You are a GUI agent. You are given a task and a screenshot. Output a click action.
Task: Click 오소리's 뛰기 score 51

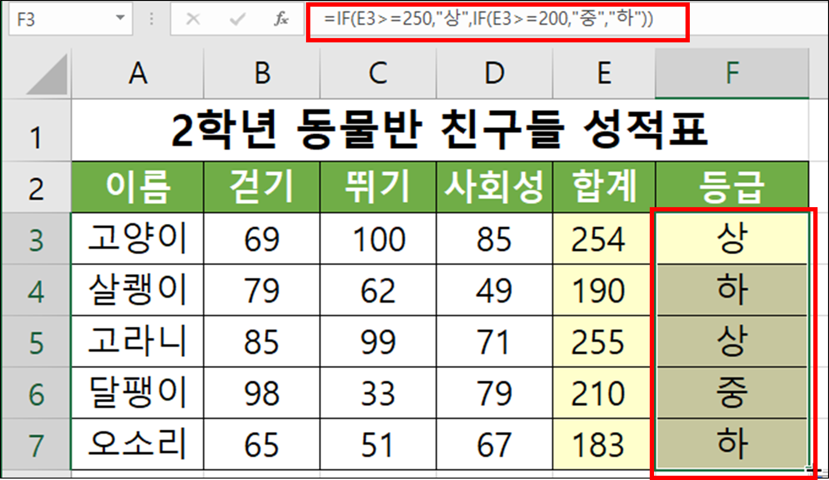click(378, 444)
